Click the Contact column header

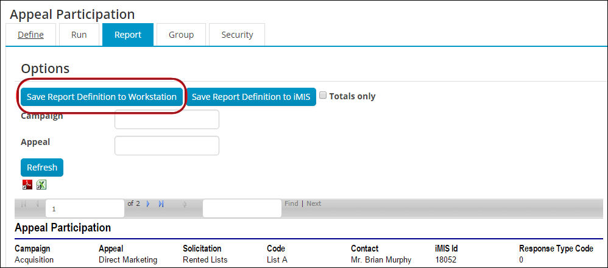[x=364, y=249]
